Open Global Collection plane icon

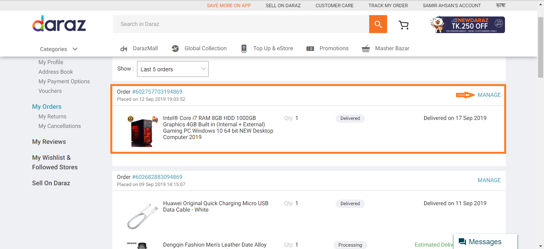click(x=175, y=49)
